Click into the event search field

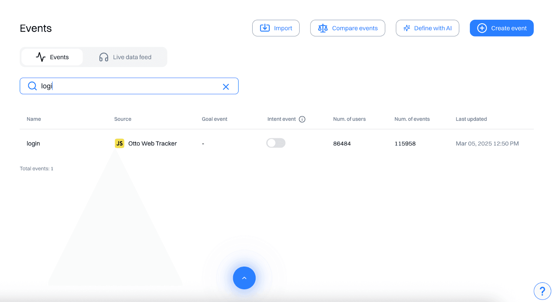(131, 86)
